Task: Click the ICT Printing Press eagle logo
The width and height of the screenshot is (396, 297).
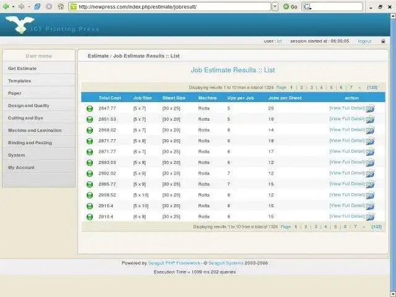Action: pyautogui.click(x=20, y=25)
